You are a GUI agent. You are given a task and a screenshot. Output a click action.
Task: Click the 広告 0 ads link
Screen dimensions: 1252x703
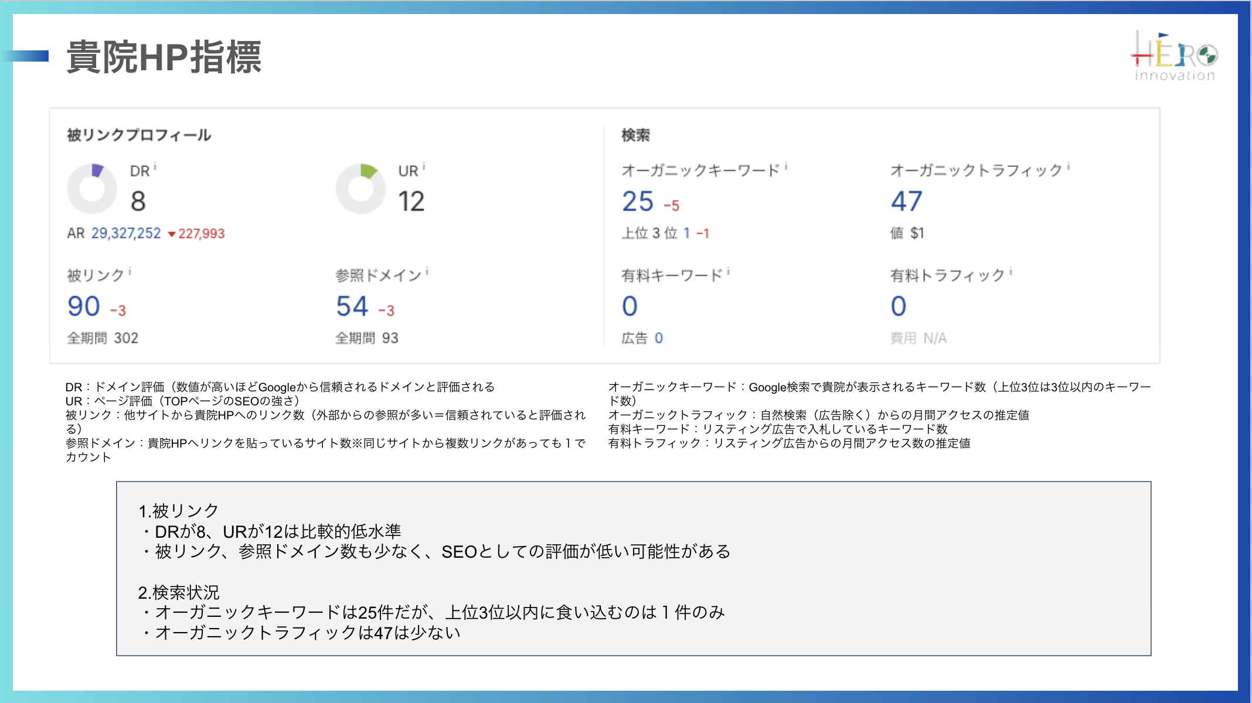pyautogui.click(x=658, y=338)
